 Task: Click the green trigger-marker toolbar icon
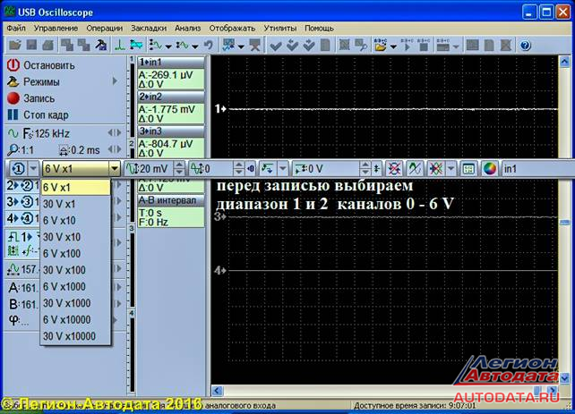[x=119, y=45]
